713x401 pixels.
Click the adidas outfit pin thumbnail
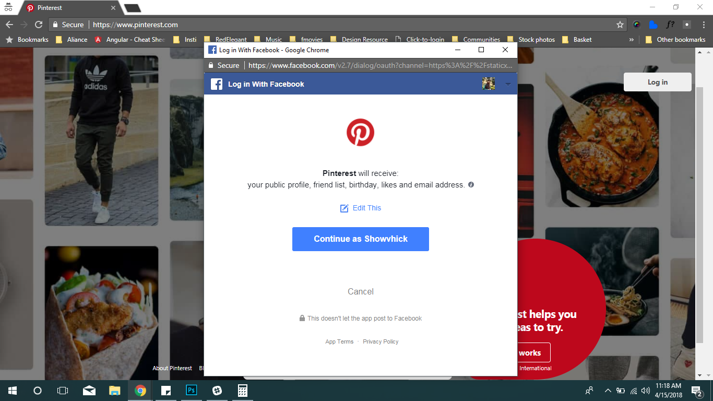[101, 140]
